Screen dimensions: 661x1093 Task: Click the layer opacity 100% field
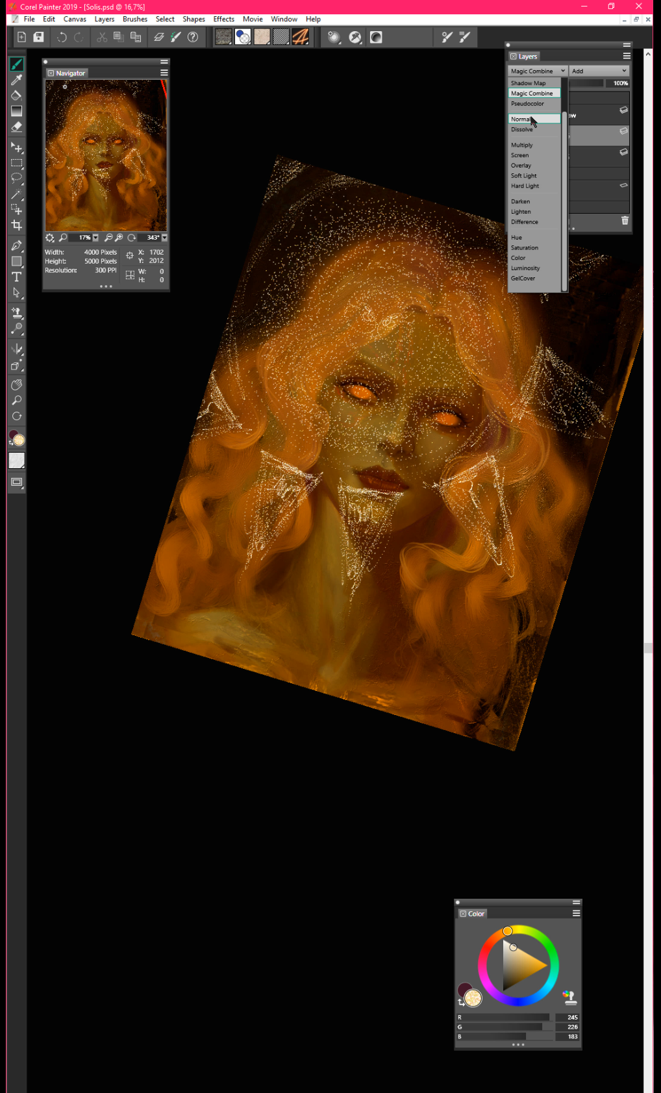click(618, 83)
